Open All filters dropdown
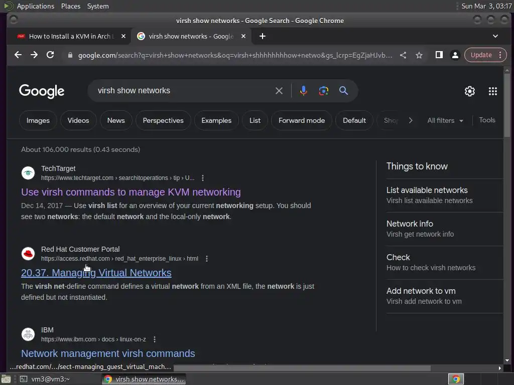The width and height of the screenshot is (514, 385). coord(445,120)
